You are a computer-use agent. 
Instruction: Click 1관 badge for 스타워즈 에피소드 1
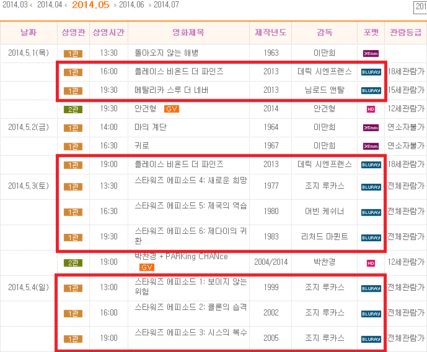pyautogui.click(x=73, y=288)
